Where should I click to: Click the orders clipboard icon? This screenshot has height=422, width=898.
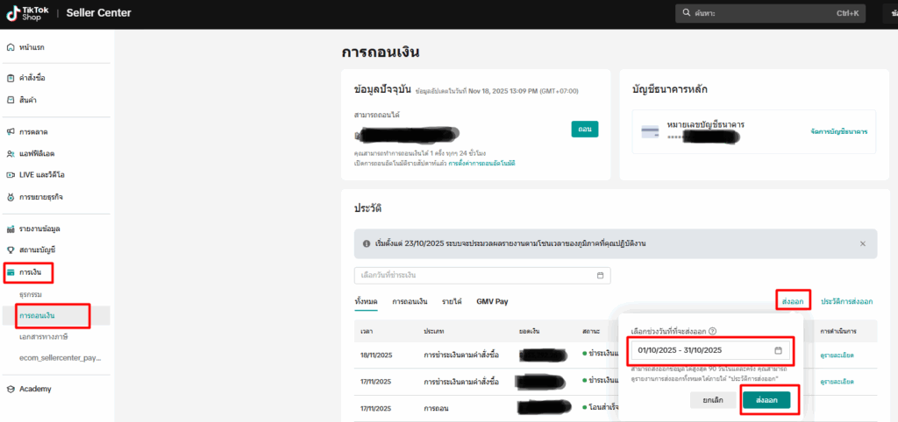point(11,78)
